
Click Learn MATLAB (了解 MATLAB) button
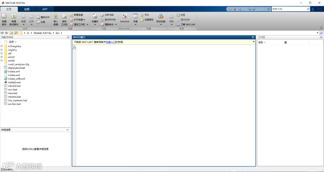(186, 24)
